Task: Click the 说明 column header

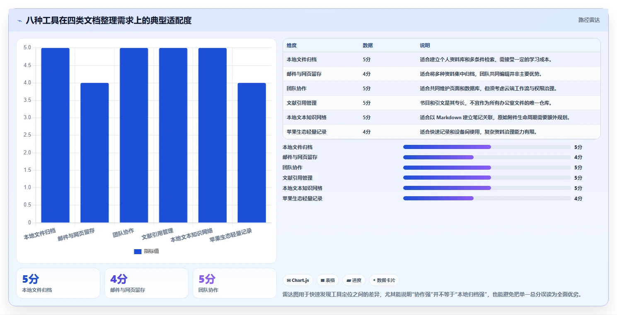Action: point(425,46)
